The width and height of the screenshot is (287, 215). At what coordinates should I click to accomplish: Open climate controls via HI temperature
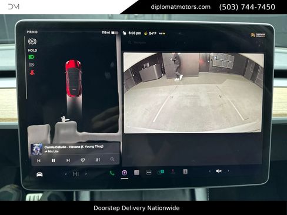click(x=76, y=174)
